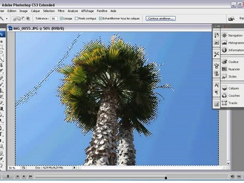Screen dimensions: 244x183
Task: Open the Filtre menu
Action: (61, 11)
